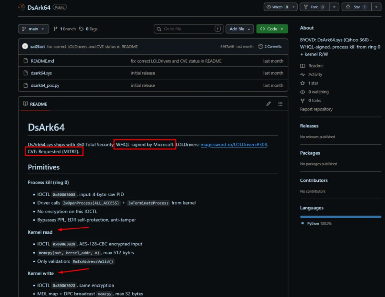Click Report repository link
The image size is (385, 297).
click(x=316, y=109)
